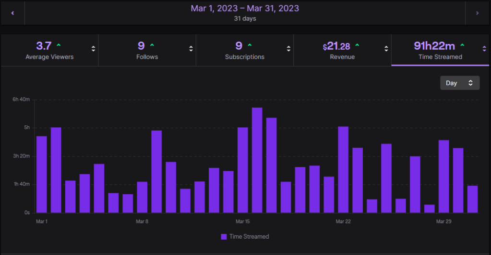Screen dimensions: 491x255
Task: Open the Mar 1 – Mar 31 date range picker
Action: click(x=245, y=12)
